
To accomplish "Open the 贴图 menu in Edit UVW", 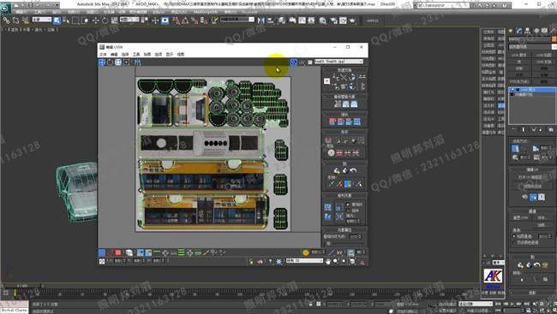I will [x=147, y=54].
